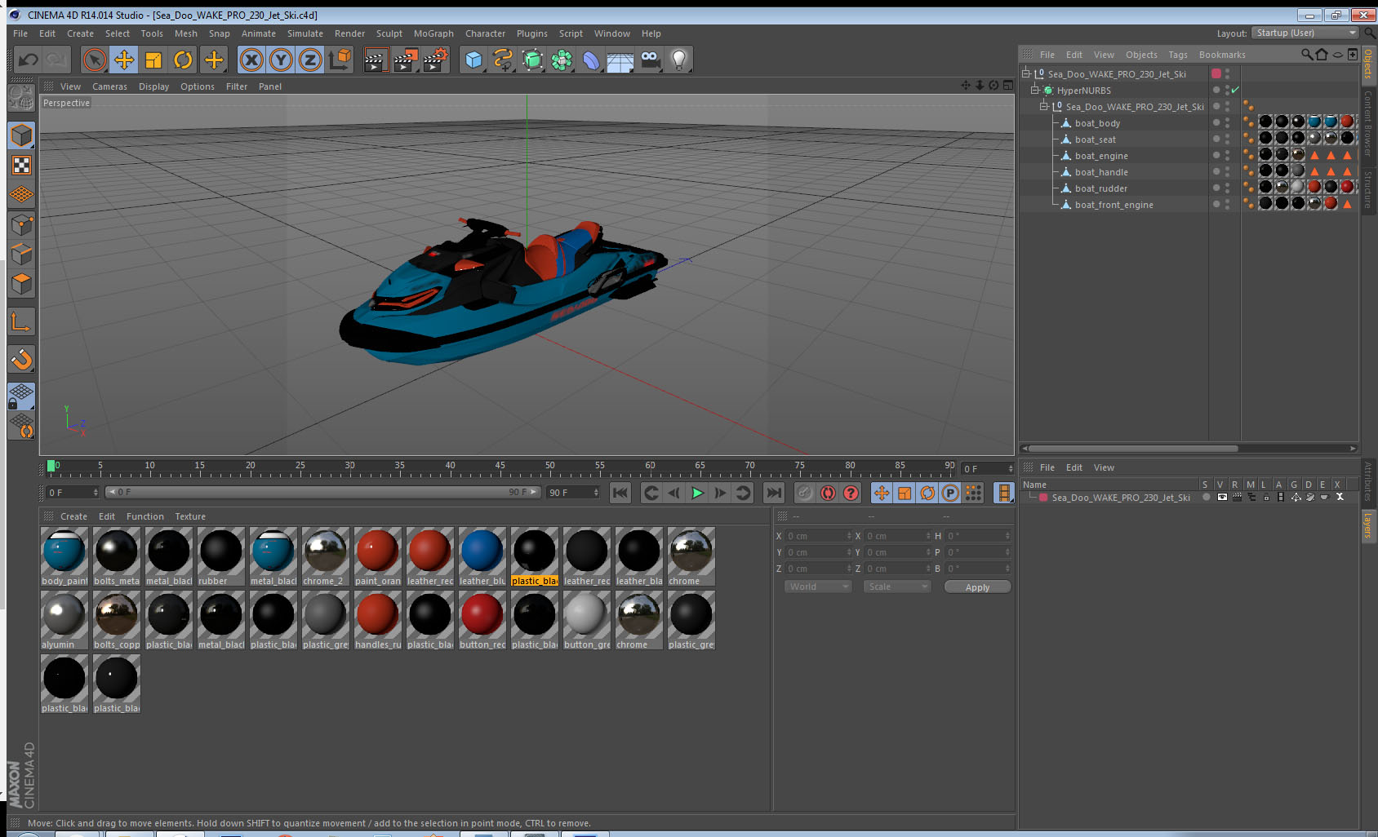Image resolution: width=1378 pixels, height=837 pixels.
Task: Open the Layout dropdown Startup (User)
Action: pyautogui.click(x=1305, y=33)
